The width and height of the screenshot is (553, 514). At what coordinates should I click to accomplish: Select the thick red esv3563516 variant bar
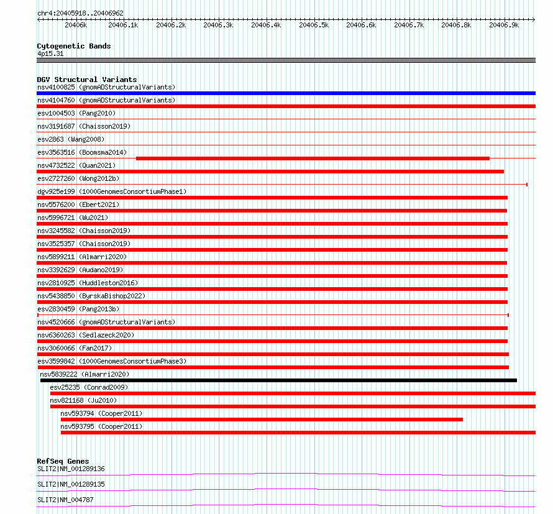tap(313, 158)
